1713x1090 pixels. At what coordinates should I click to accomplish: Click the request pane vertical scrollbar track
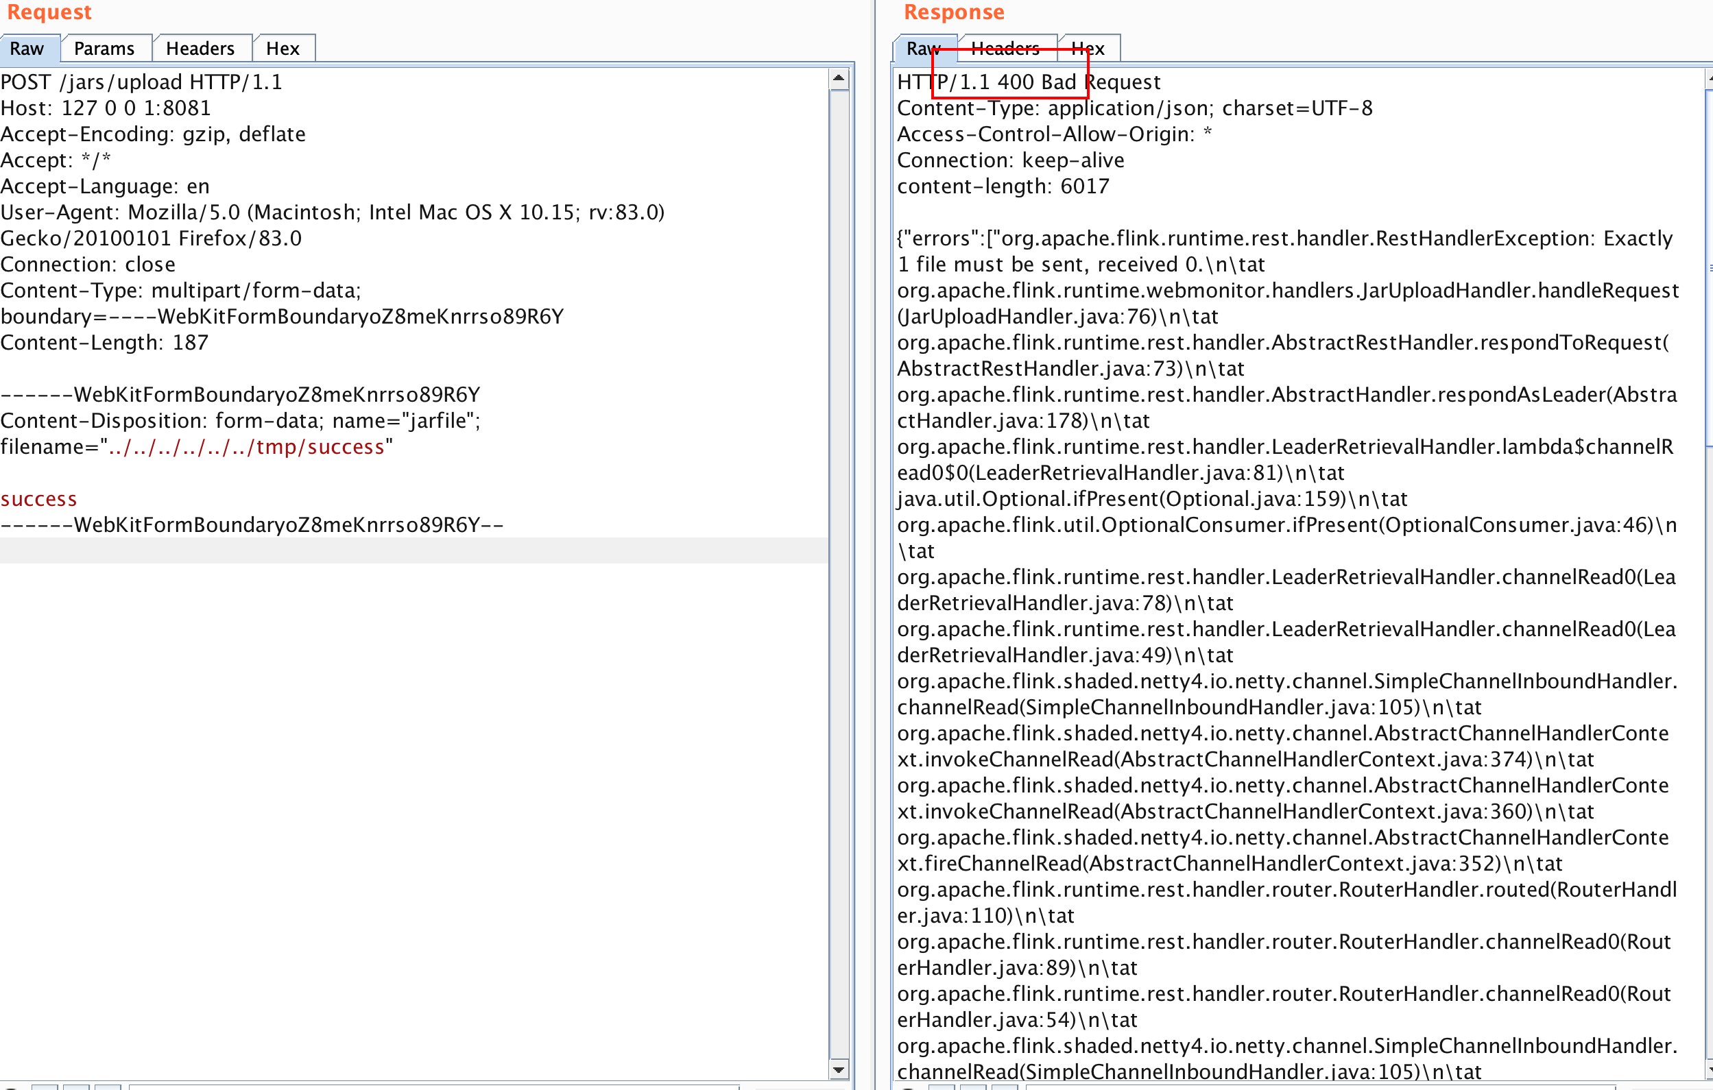[839, 573]
